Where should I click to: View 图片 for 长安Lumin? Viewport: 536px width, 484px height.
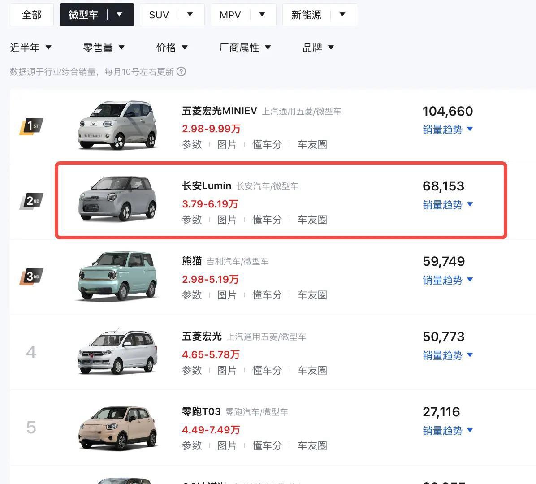pyautogui.click(x=227, y=220)
